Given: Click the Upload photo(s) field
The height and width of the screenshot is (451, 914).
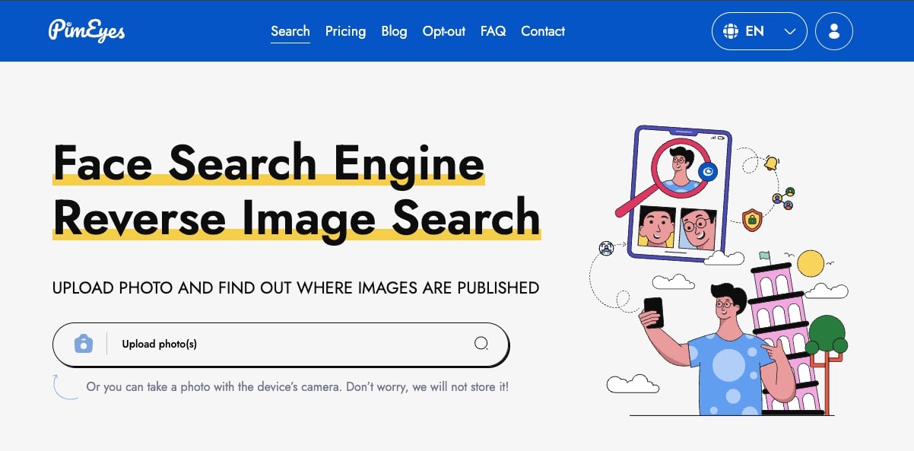Looking at the screenshot, I should (x=289, y=344).
